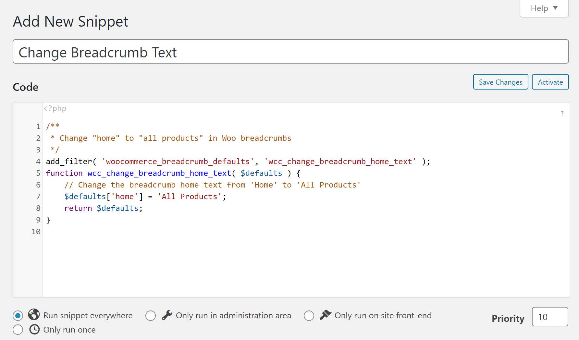Click the globe icon for run everywhere
The width and height of the screenshot is (579, 340).
coord(34,315)
